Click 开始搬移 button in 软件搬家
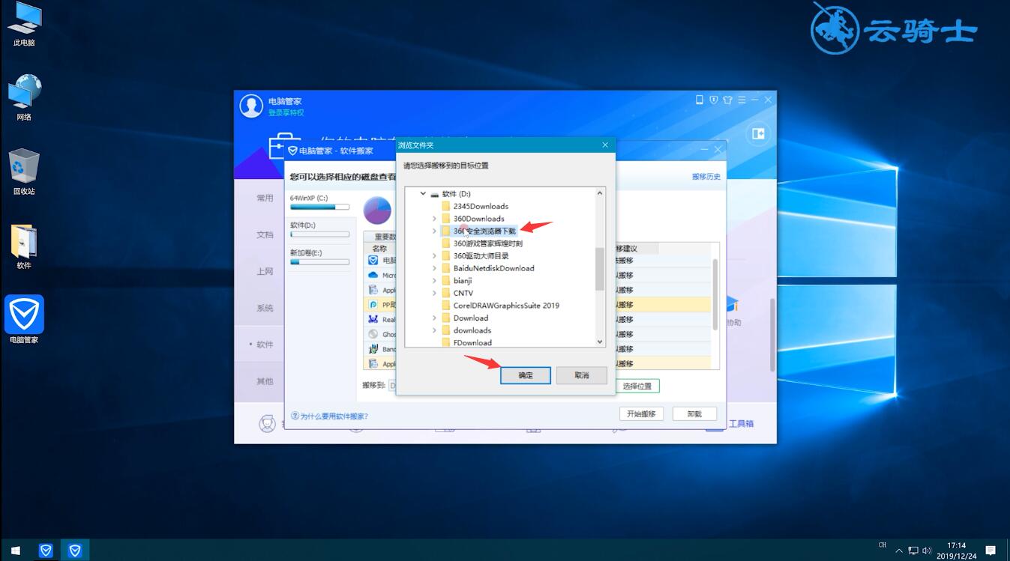The height and width of the screenshot is (561, 1010). point(641,413)
